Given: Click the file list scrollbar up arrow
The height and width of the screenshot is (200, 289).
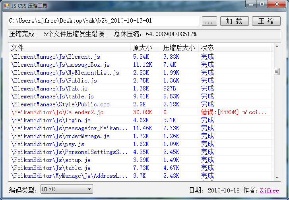Looking at the screenshot, I should coord(277,46).
